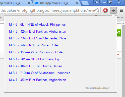Open the Chrome hamburger menu
This screenshot has height=97, width=125.
tap(121, 10)
